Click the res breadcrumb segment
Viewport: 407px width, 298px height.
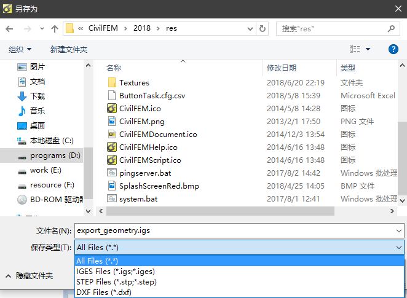click(x=172, y=28)
